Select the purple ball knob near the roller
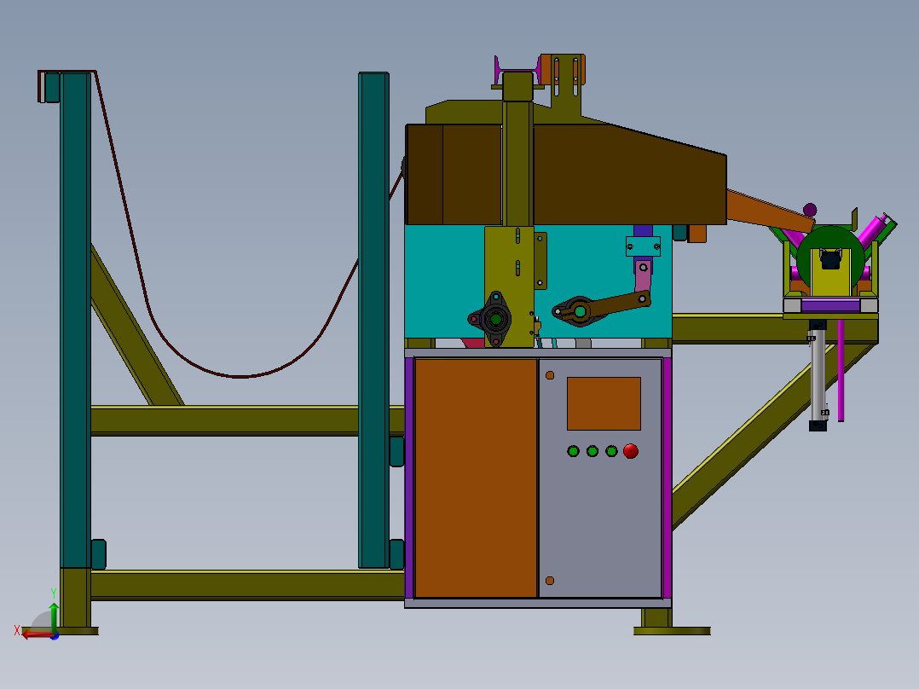This screenshot has width=919, height=689. click(810, 210)
